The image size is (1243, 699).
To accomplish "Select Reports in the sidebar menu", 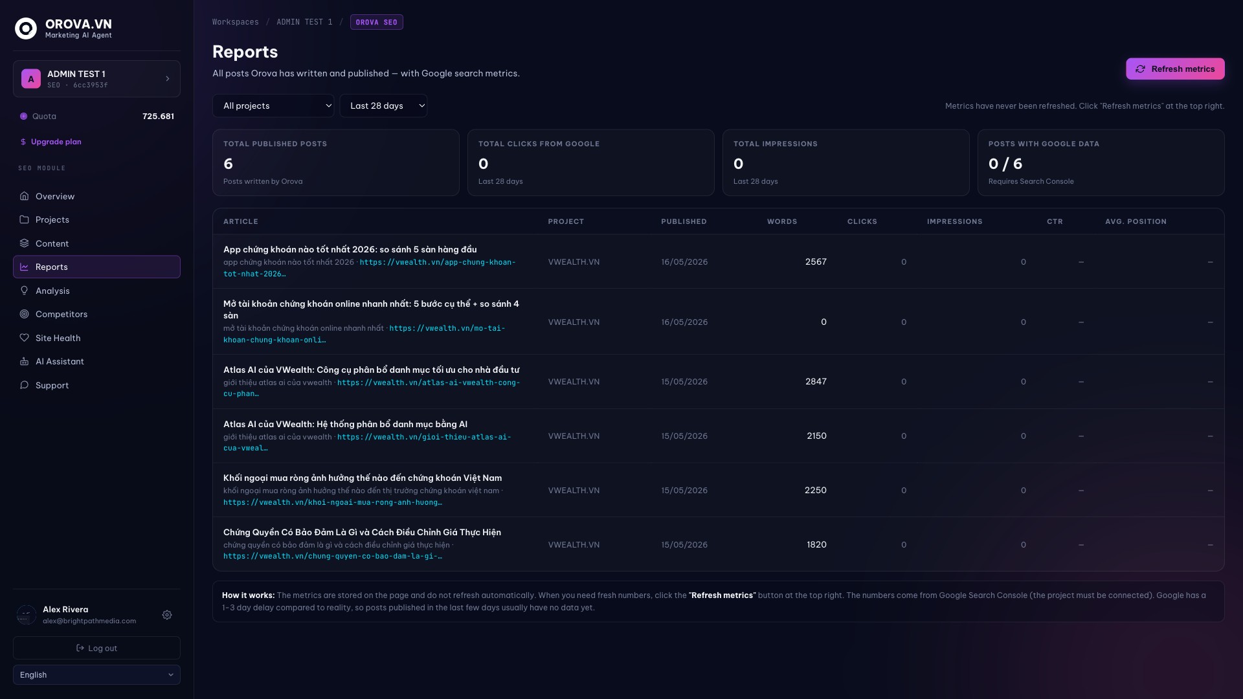I will click(96, 267).
